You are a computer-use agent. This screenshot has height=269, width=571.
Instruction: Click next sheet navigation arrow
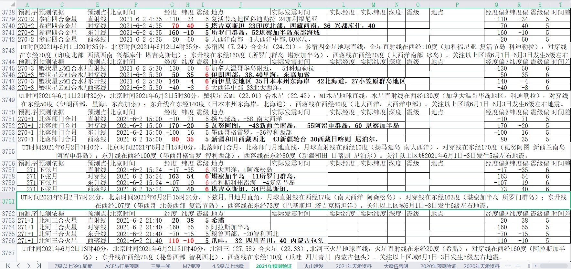pyautogui.click(x=28, y=266)
